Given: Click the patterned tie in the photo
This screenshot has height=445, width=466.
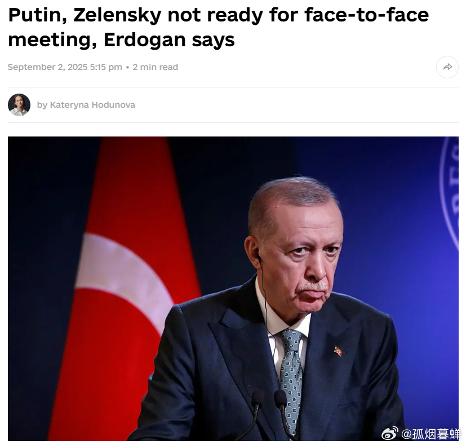Looking at the screenshot, I should coord(291,378).
